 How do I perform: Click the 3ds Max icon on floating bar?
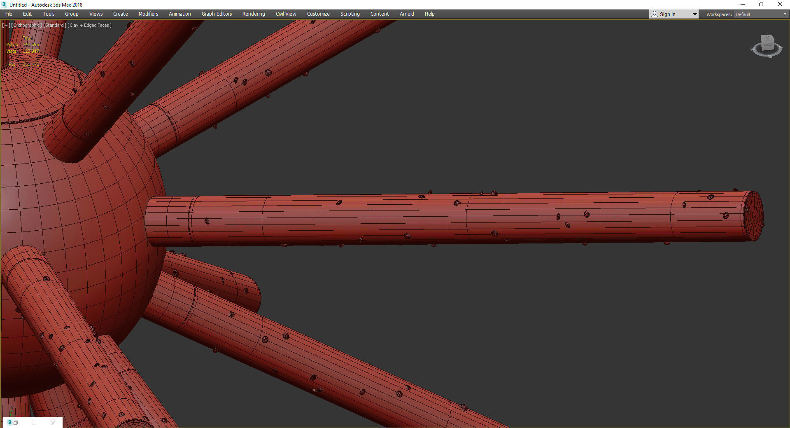pyautogui.click(x=9, y=422)
